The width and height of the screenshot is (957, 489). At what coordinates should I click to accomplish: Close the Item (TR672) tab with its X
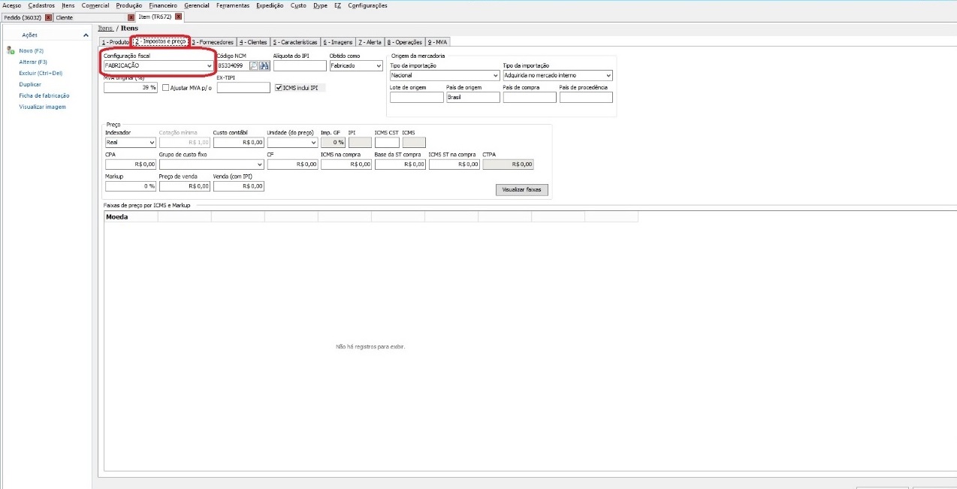click(x=179, y=17)
